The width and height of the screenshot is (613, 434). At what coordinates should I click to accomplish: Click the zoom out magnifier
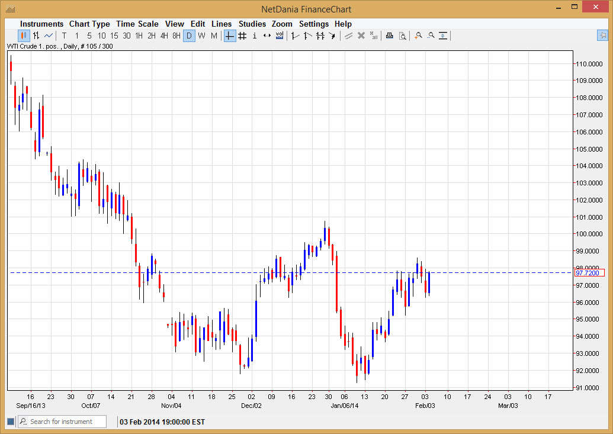pos(431,36)
